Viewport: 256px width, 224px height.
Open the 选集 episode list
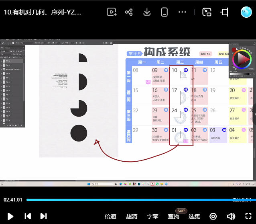(194, 216)
